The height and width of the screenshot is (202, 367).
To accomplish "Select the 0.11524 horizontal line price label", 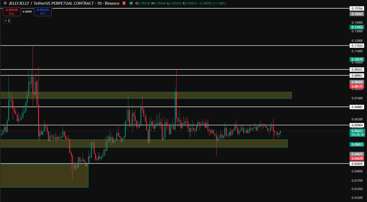I will click(357, 46).
